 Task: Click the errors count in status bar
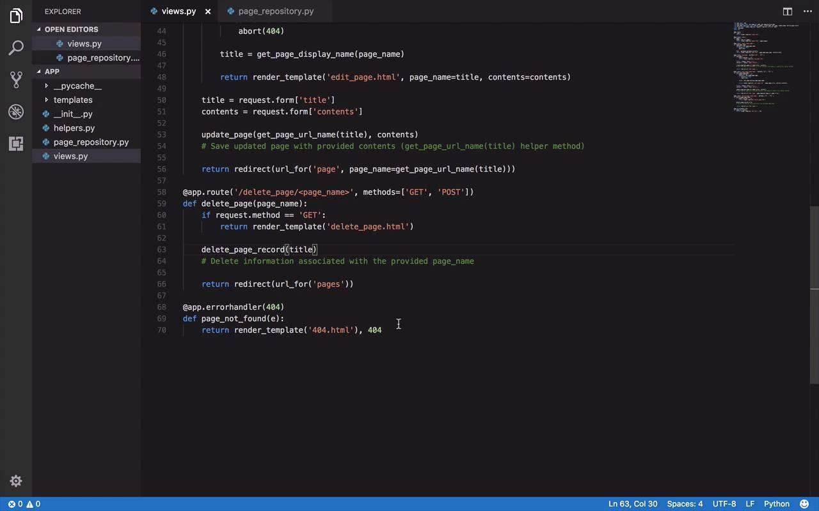15,504
